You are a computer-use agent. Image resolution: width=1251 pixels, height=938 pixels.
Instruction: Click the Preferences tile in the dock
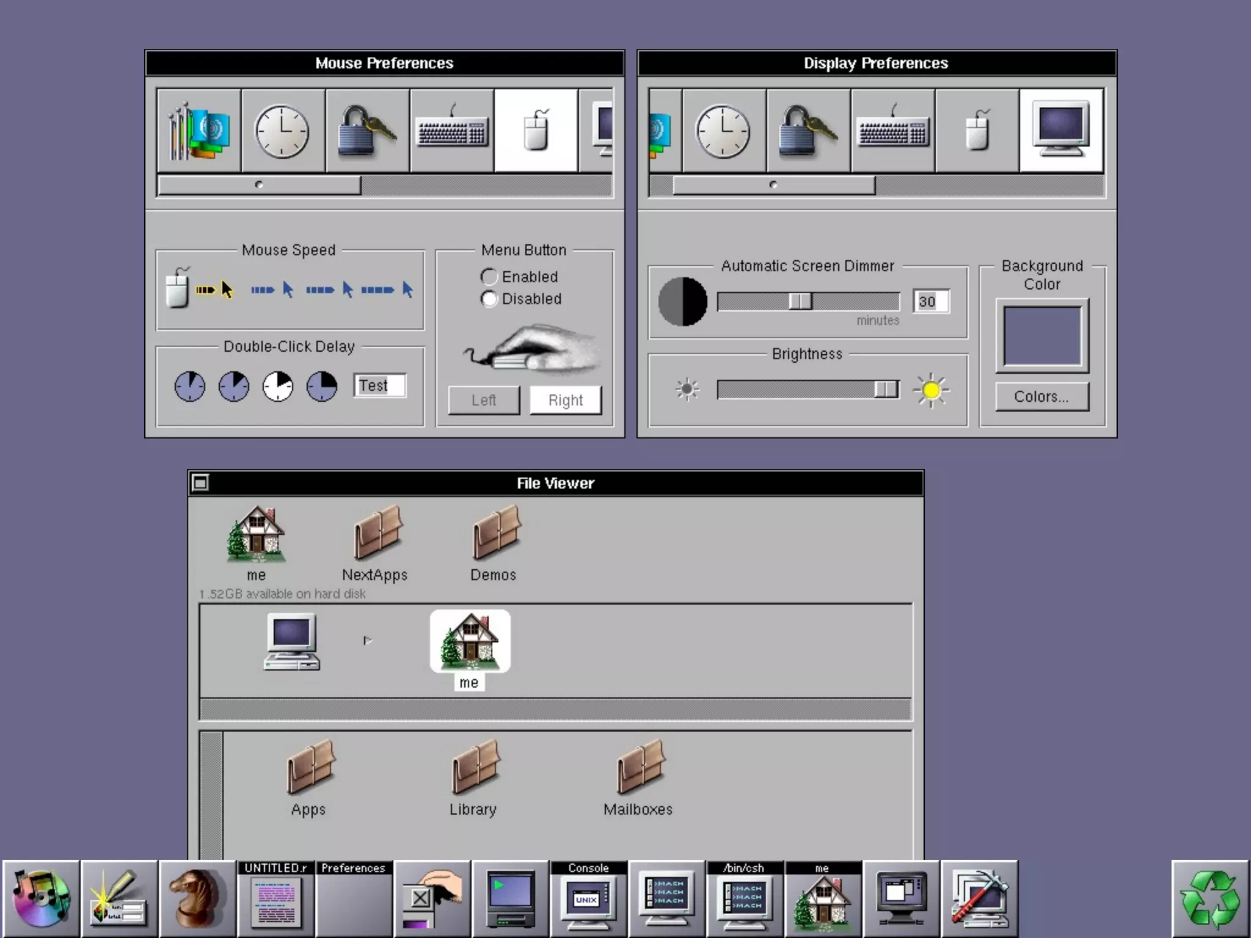click(354, 899)
